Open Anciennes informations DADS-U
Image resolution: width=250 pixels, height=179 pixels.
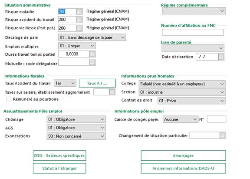(183, 168)
